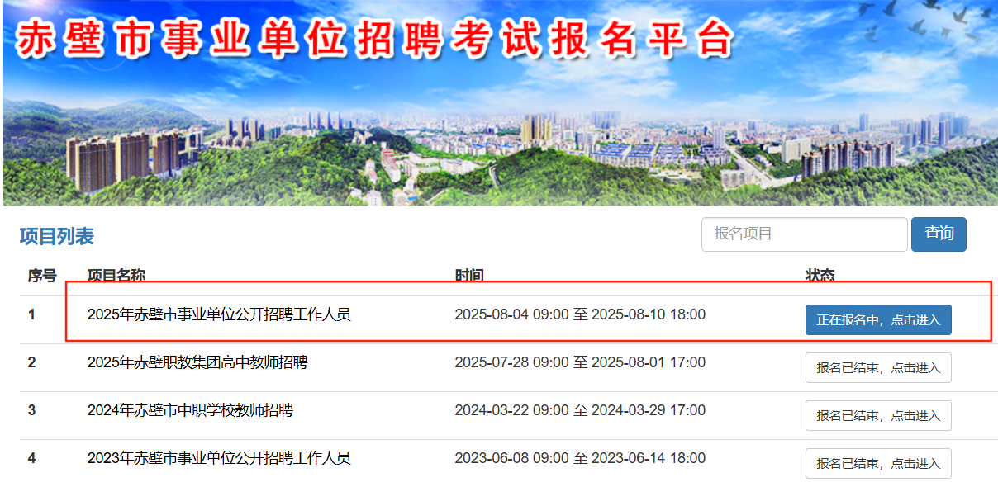Viewport: 998px width, 487px height.
Task: Open 报名已结束 button for 2024年赤壁市中职学校教师招聘
Action: click(878, 416)
